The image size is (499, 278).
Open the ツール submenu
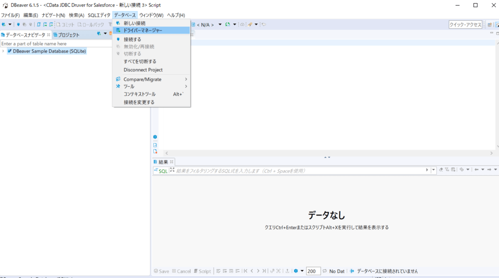[x=151, y=86]
